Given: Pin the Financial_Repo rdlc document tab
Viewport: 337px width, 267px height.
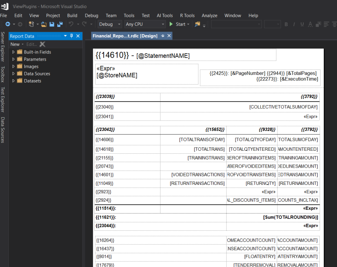Looking at the screenshot, I should tap(163, 36).
